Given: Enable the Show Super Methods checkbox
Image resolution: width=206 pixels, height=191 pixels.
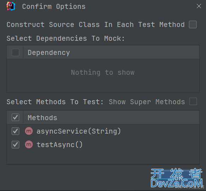Looking at the screenshot, I should click(x=193, y=101).
